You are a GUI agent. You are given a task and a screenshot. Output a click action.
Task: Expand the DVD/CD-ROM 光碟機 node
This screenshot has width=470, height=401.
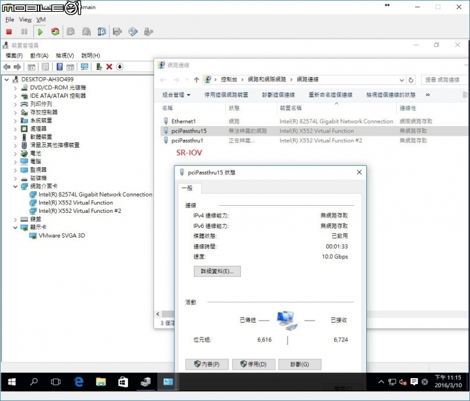[15, 88]
